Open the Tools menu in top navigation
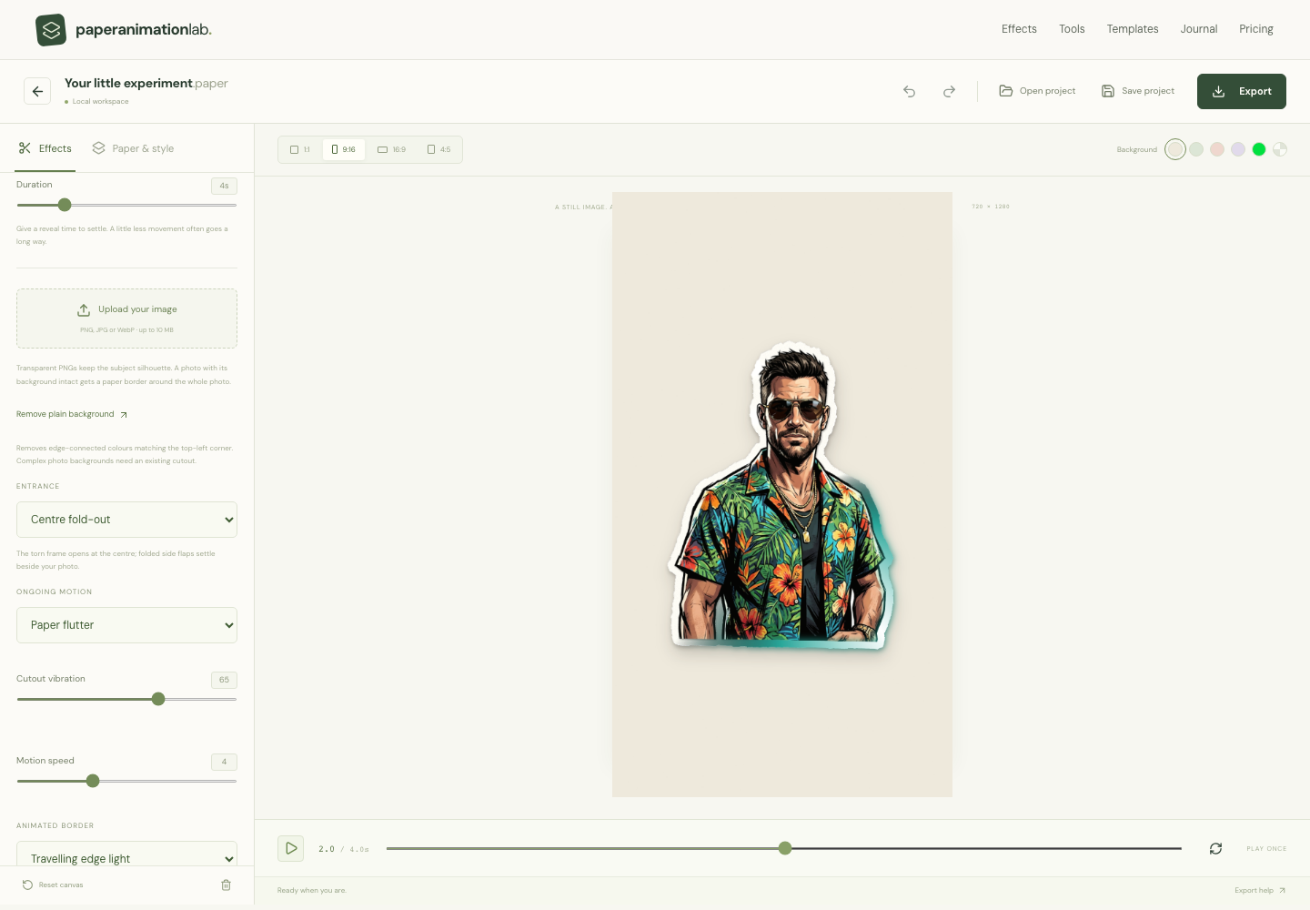Screen dimensions: 1310x910 click(x=1072, y=29)
